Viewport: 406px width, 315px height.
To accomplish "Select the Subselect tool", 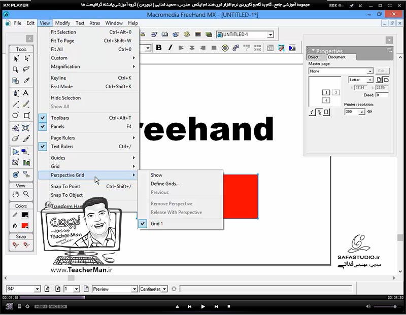I will point(27,59).
